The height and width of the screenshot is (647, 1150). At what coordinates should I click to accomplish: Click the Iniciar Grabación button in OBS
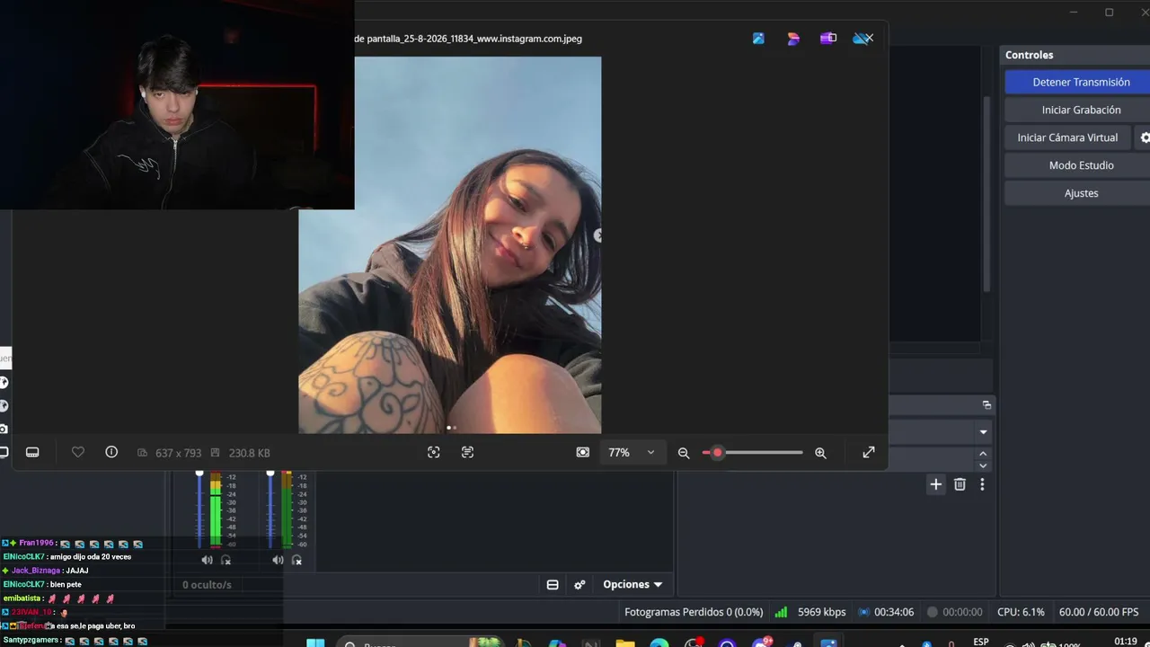coord(1081,110)
